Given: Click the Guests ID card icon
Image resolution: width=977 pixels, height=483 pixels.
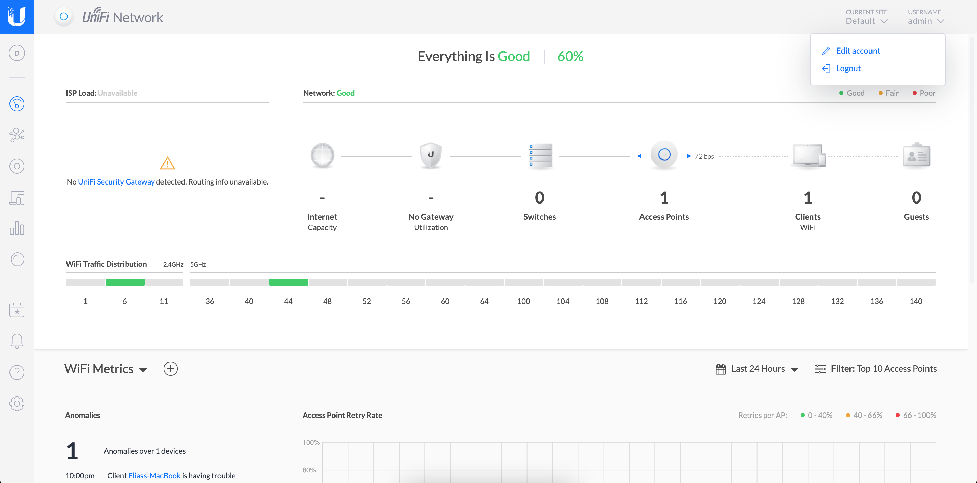Looking at the screenshot, I should coord(916,155).
